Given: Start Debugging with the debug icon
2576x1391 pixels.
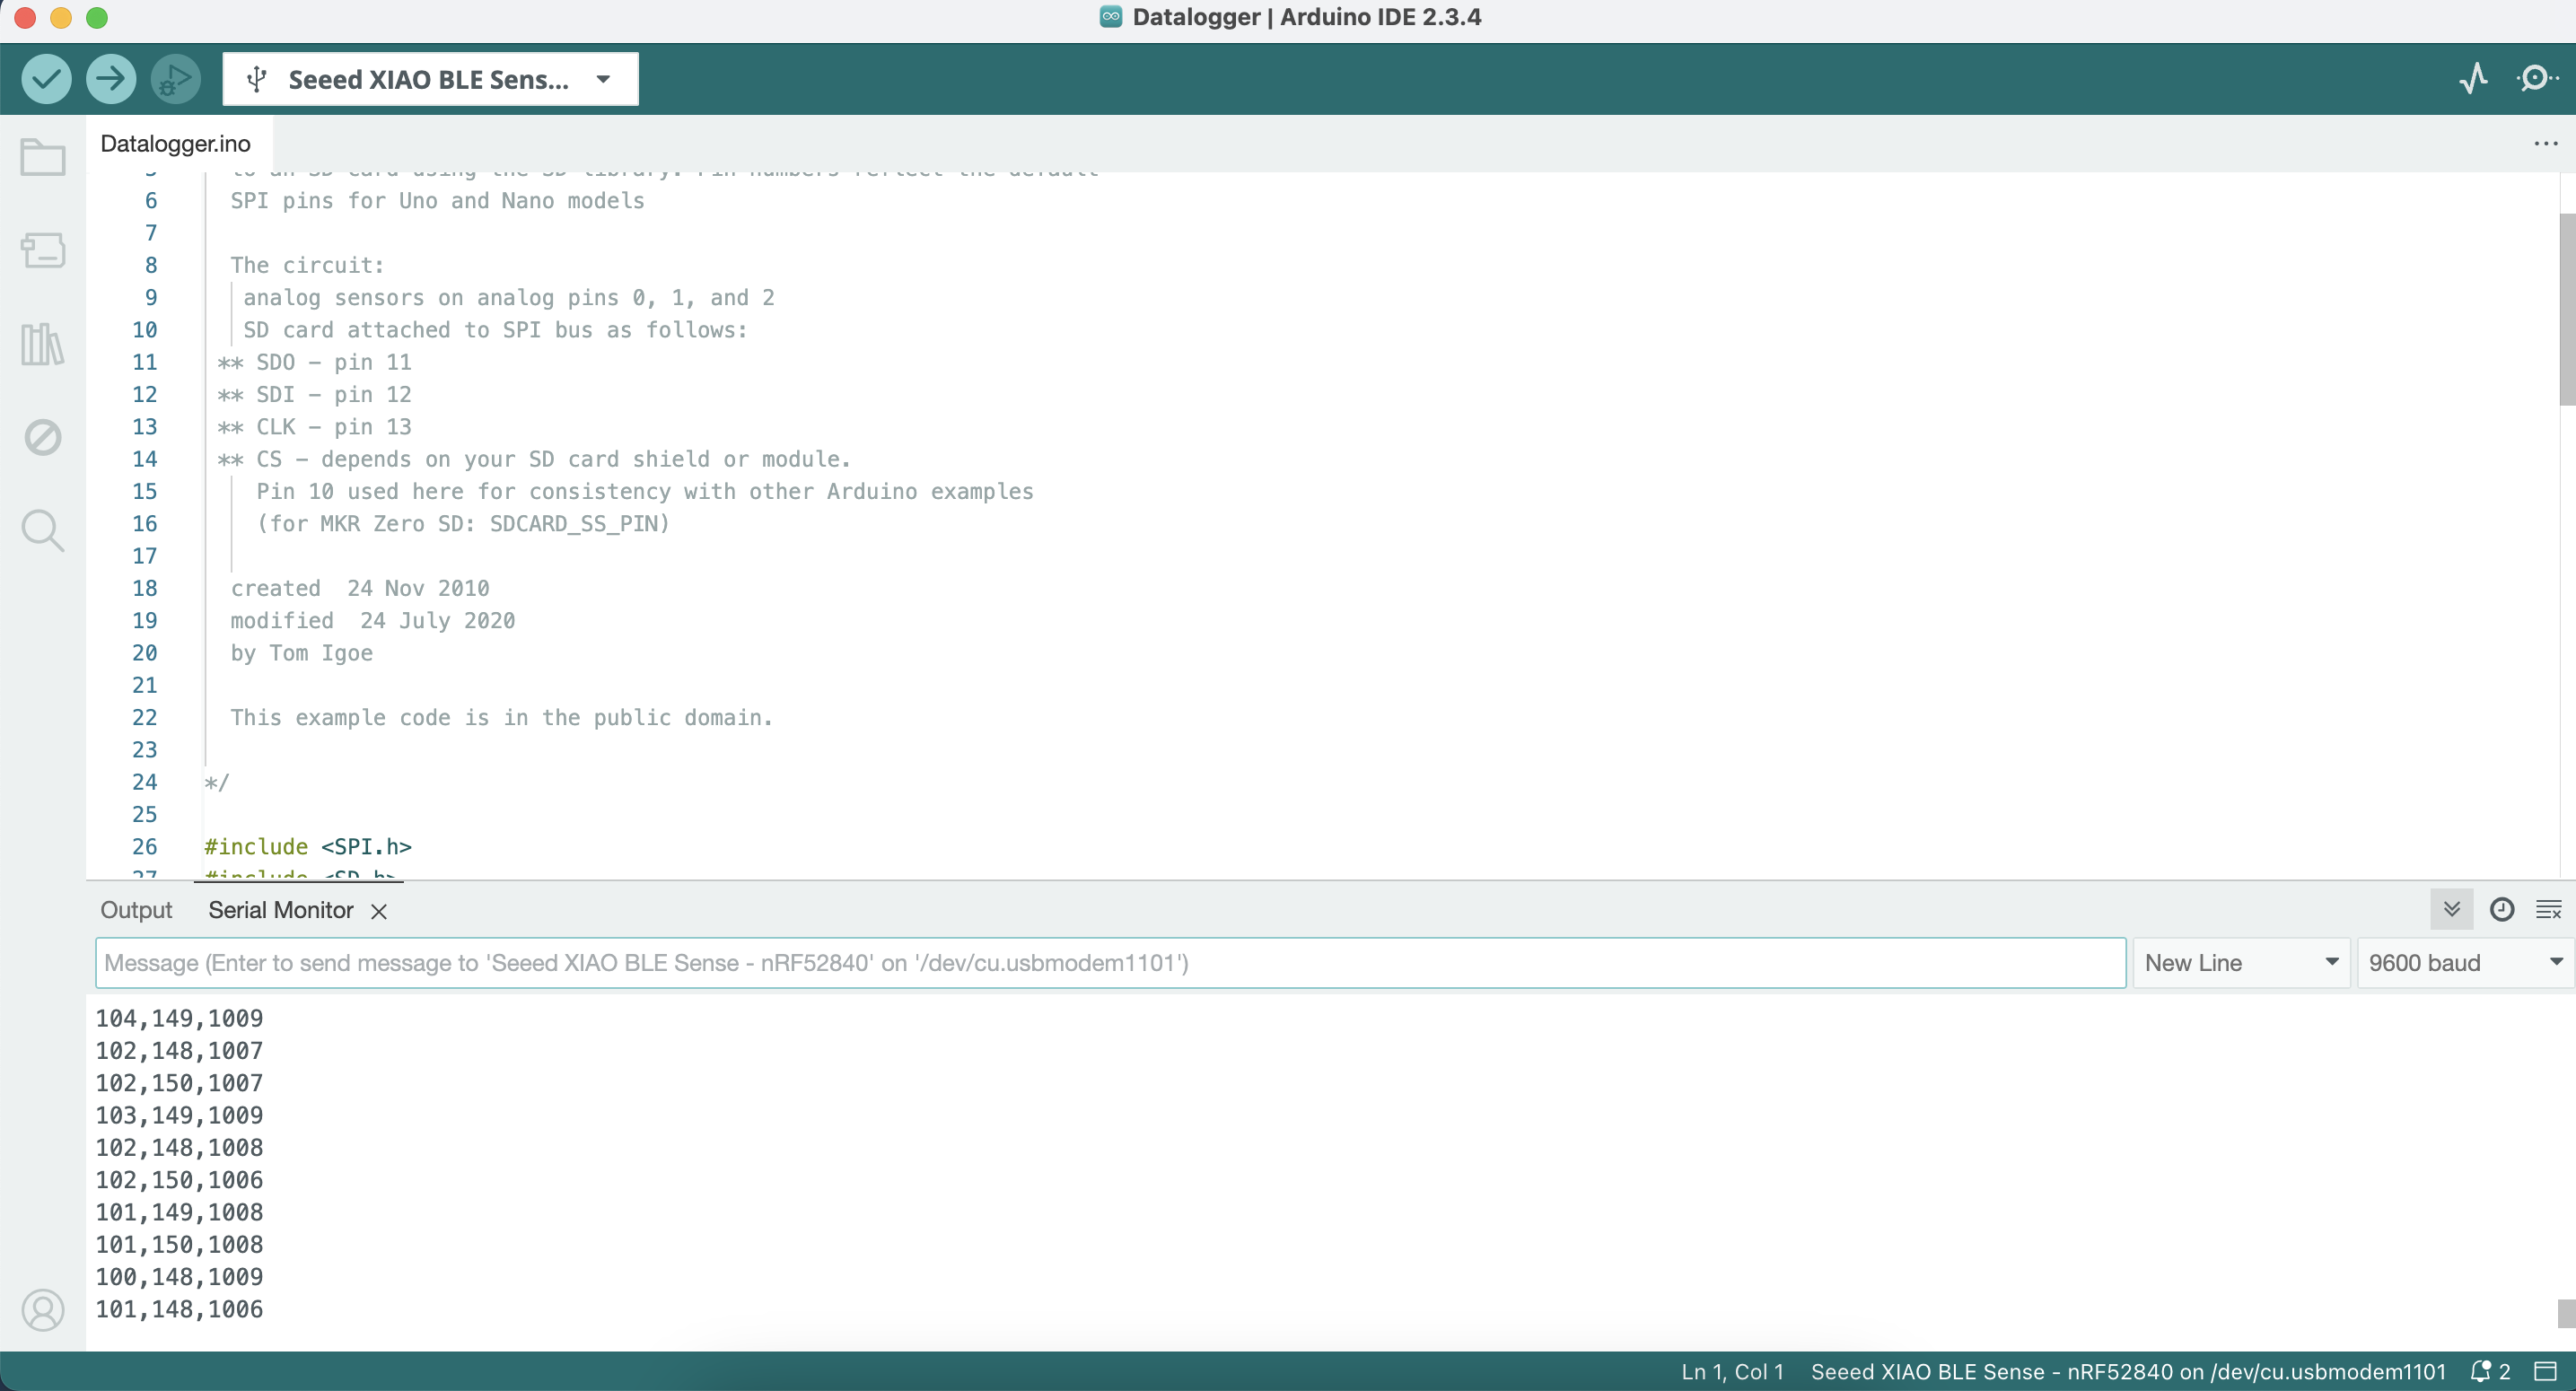Looking at the screenshot, I should 175,79.
